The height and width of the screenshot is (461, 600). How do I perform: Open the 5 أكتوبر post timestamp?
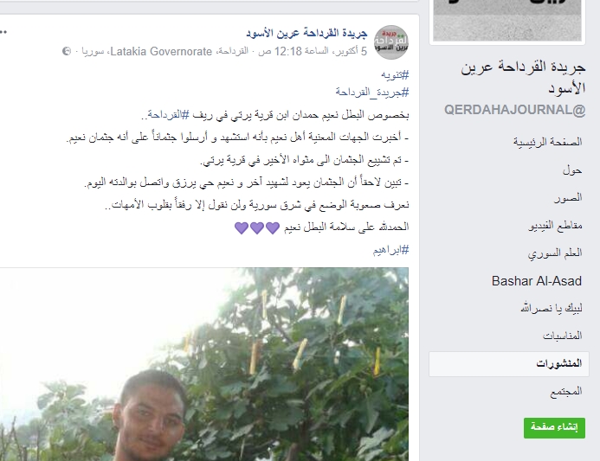[x=313, y=51]
